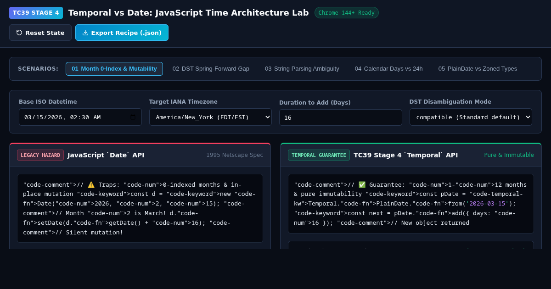
Task: Click the LEGACY HAZARD badge
Action: pyautogui.click(x=40, y=155)
